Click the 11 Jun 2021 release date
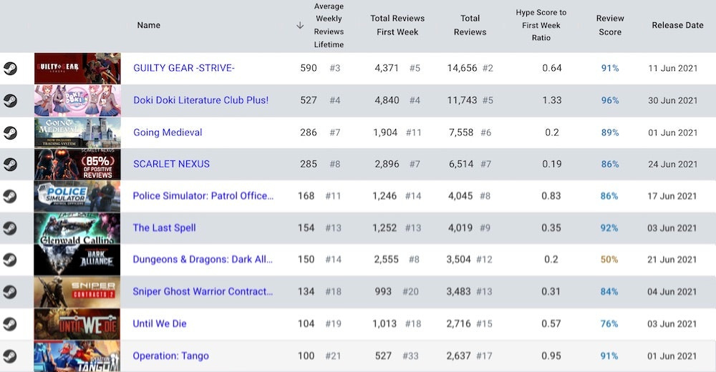This screenshot has width=716, height=372. click(672, 68)
